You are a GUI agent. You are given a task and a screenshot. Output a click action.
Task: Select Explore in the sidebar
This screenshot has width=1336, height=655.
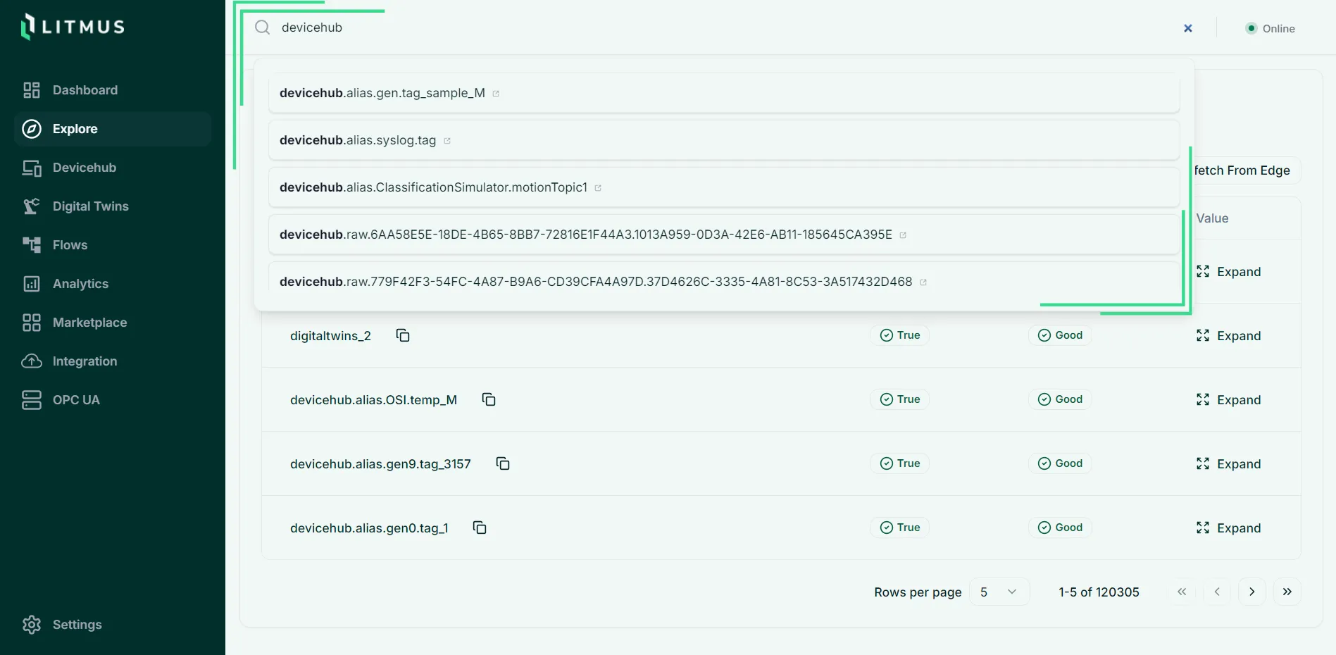[x=113, y=129]
